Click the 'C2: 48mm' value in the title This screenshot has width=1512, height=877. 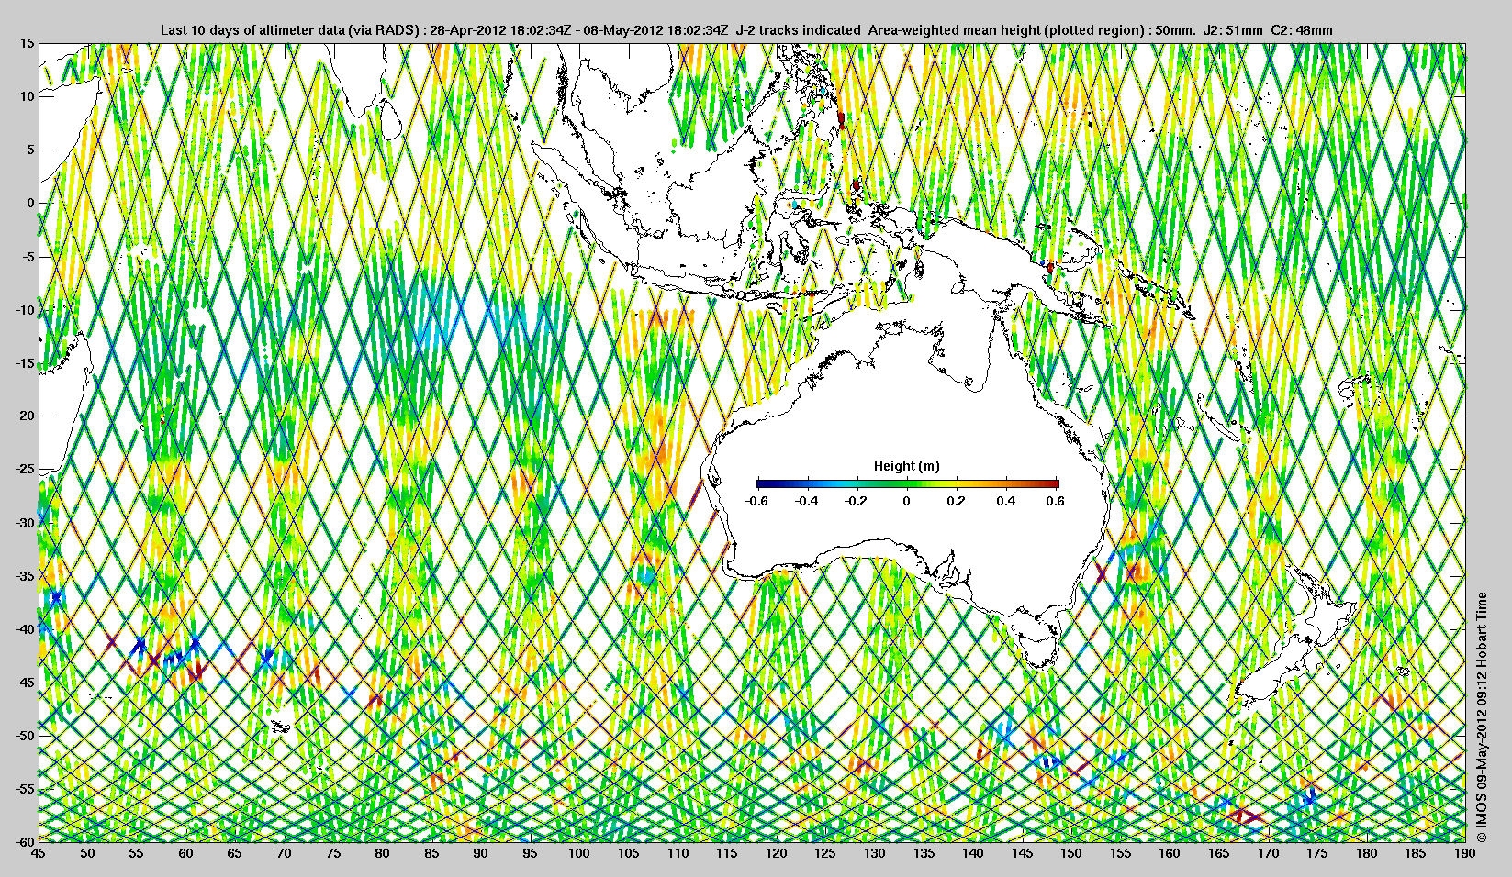tap(1302, 30)
